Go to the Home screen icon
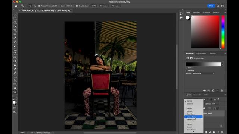239x134 pixels. [x=16, y=6]
